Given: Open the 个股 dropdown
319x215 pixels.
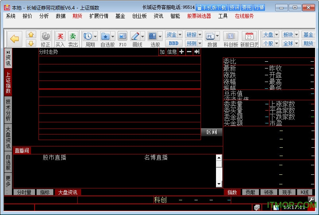Looking at the screenshot, I should click(x=270, y=43).
